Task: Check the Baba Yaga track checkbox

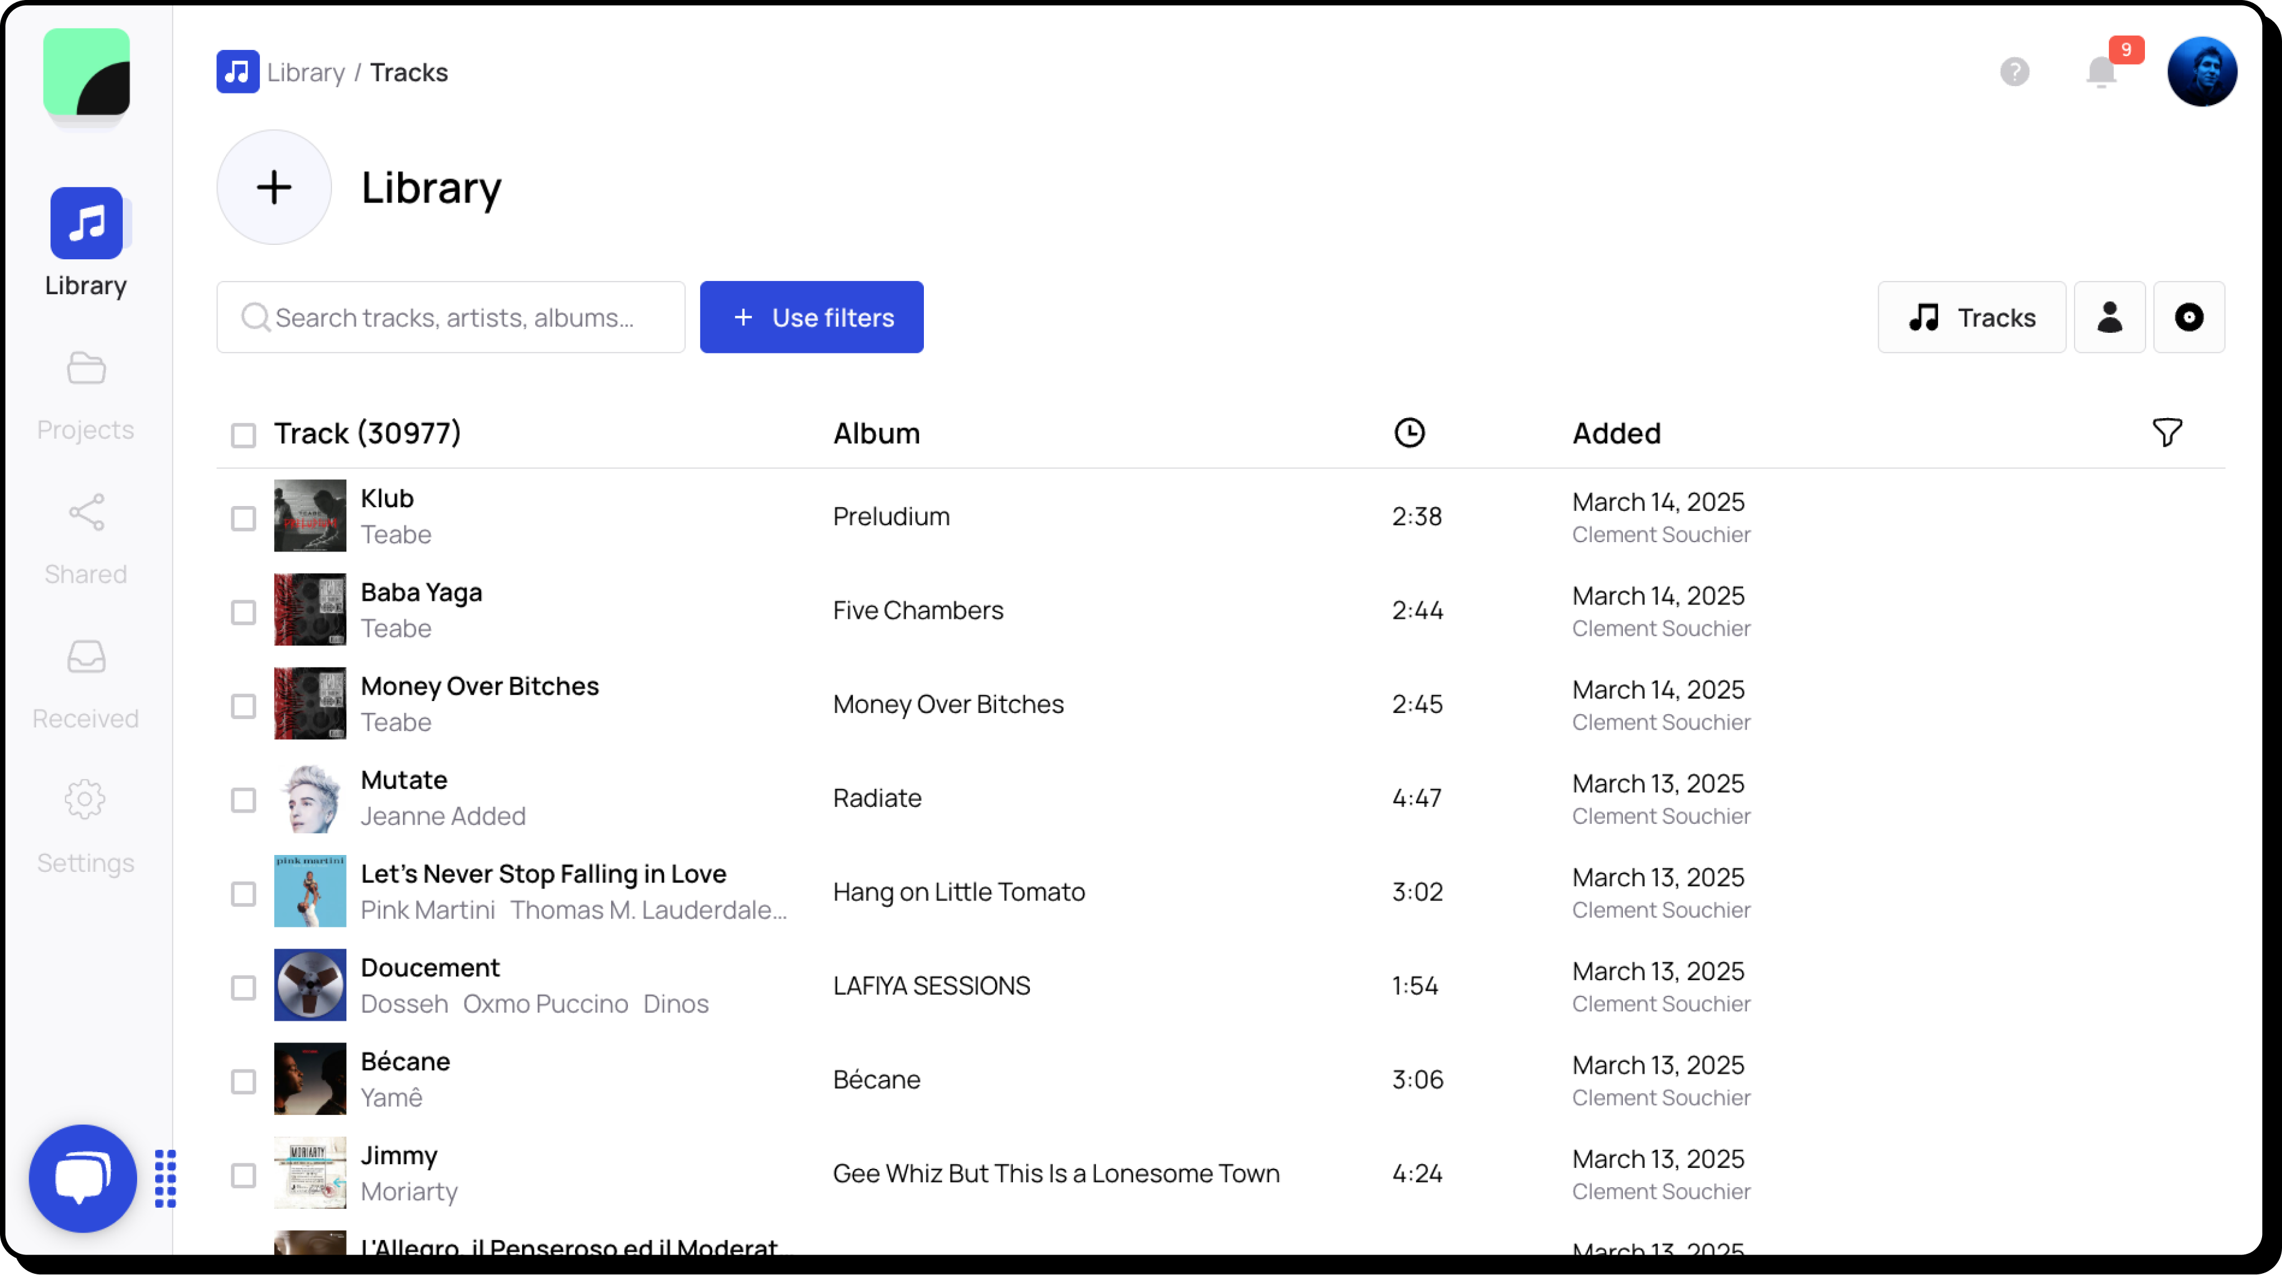Action: coord(243,612)
